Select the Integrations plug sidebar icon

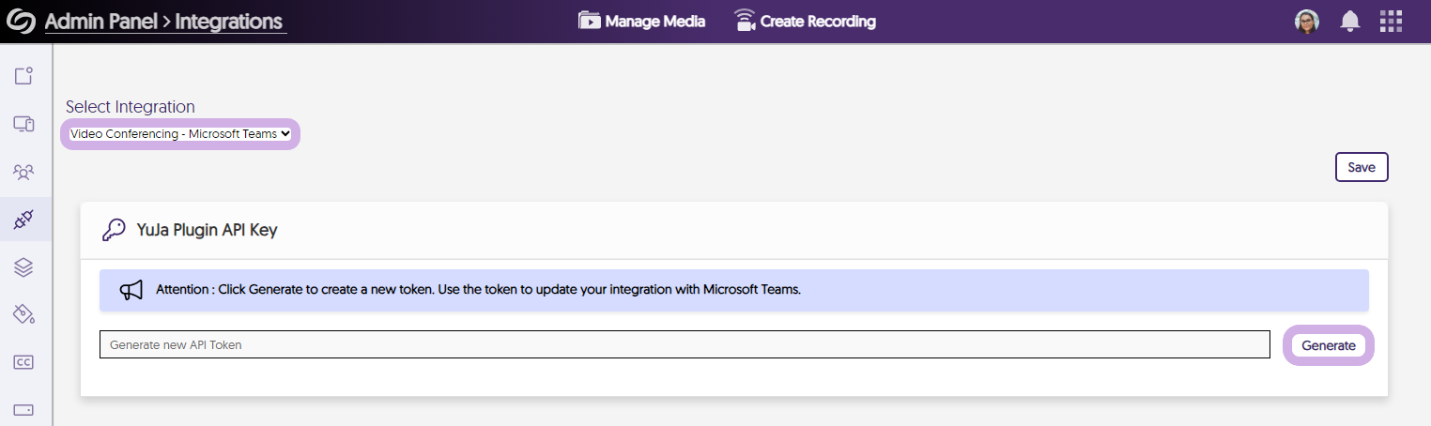(x=24, y=220)
